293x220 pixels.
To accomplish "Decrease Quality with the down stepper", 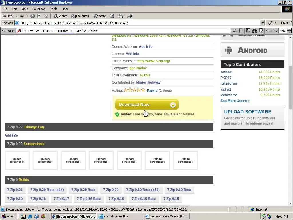I will coord(290,32).
